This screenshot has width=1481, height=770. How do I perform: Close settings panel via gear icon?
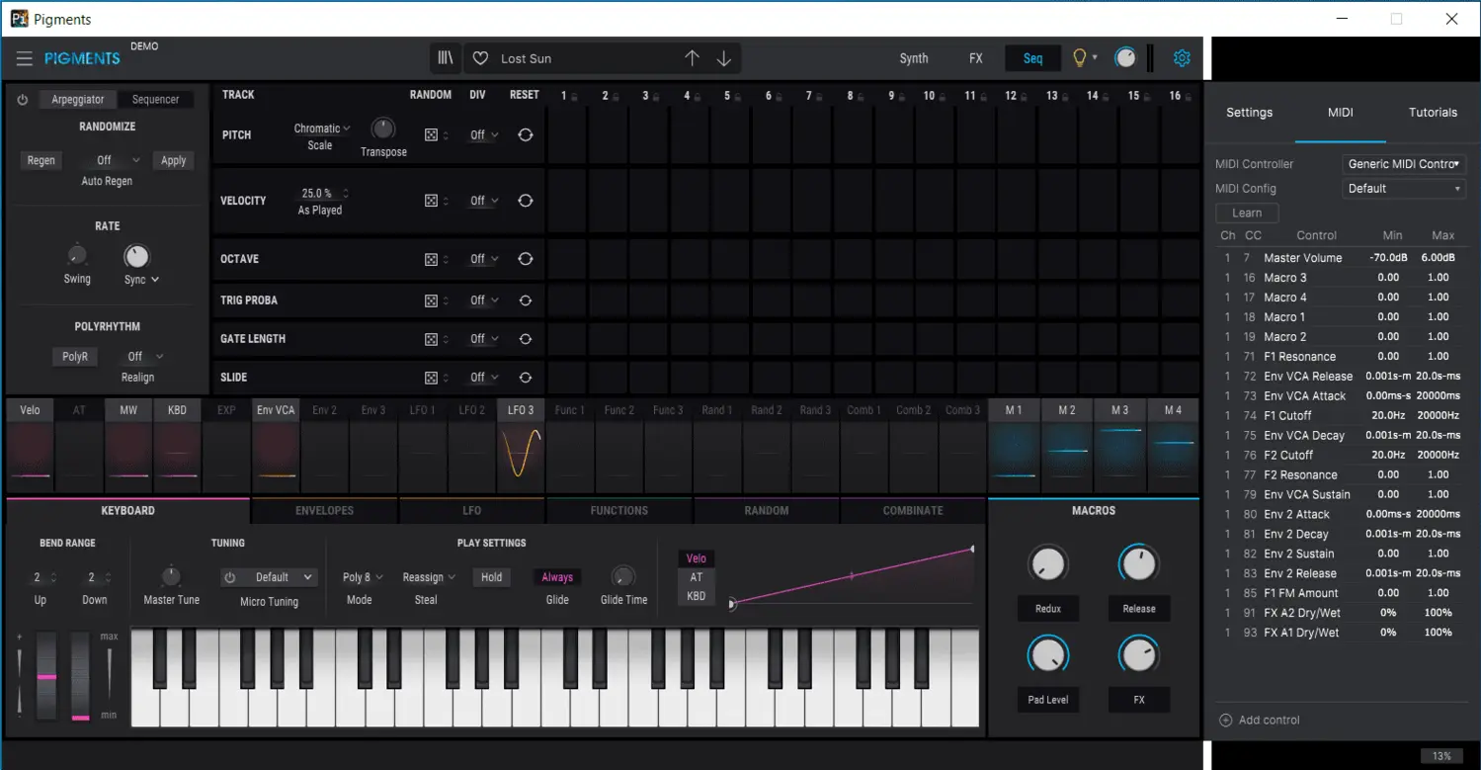(x=1182, y=58)
